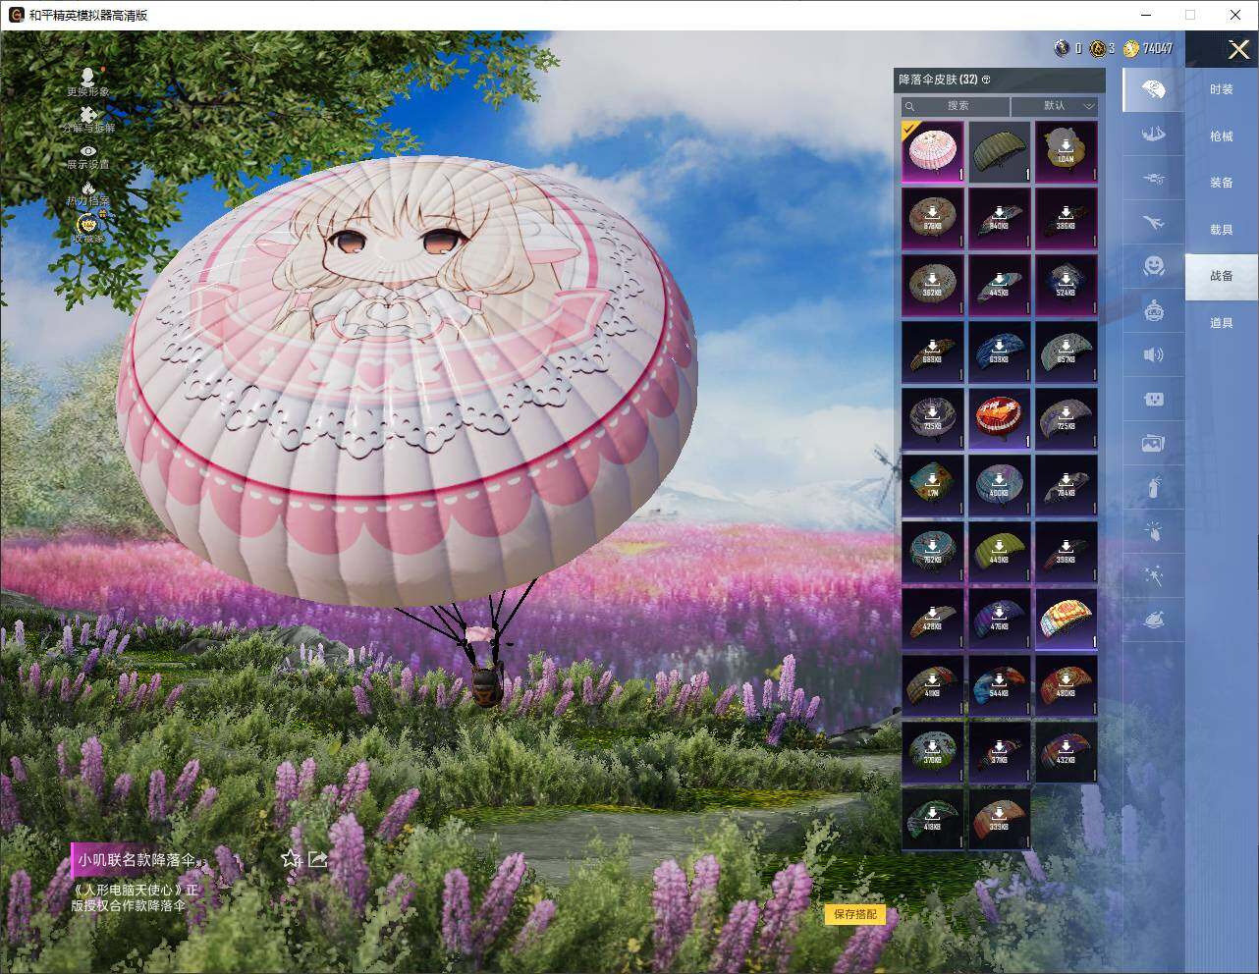
Task: Select the airplane category icon
Action: click(x=1154, y=223)
